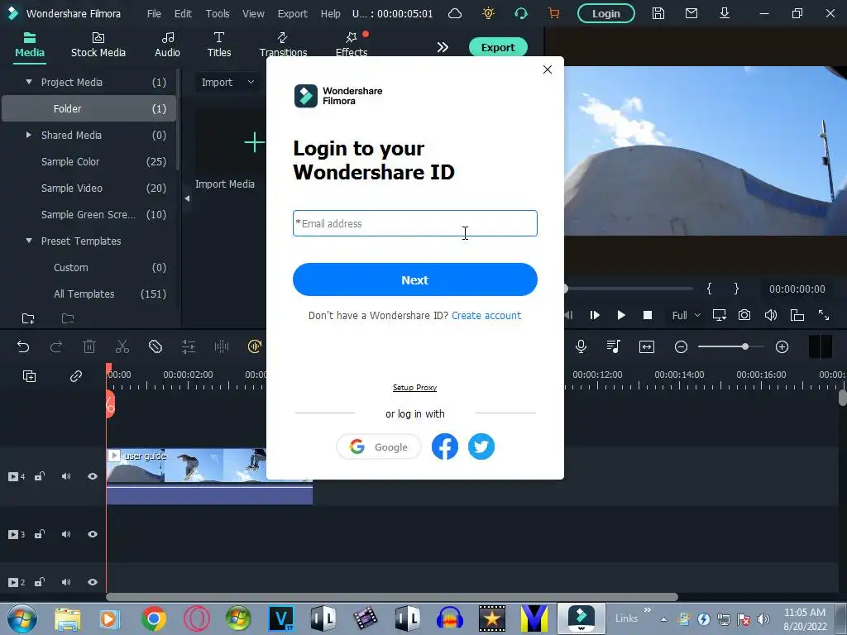Lock track 2
The height and width of the screenshot is (635, 847).
[40, 582]
